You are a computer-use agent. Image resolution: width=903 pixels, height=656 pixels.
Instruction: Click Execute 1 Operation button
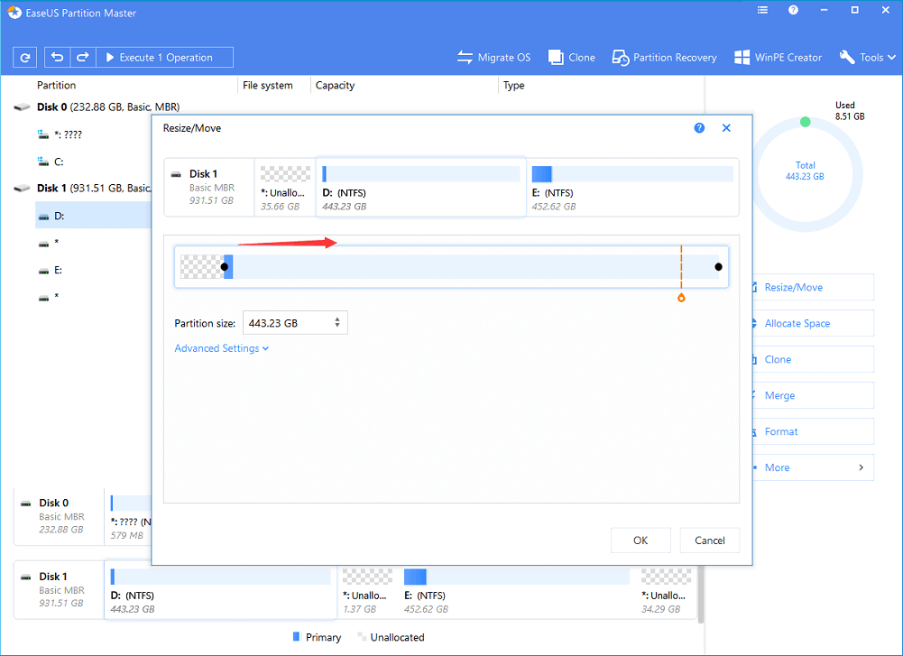click(x=165, y=58)
